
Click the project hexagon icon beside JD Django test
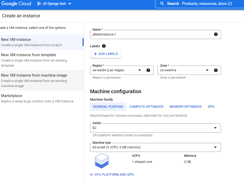tap(39, 4)
